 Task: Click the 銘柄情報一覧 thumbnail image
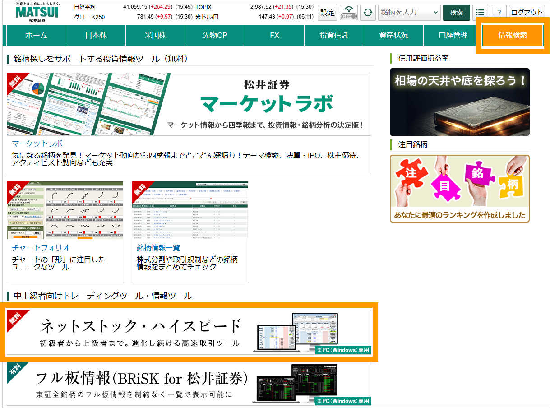tap(190, 210)
